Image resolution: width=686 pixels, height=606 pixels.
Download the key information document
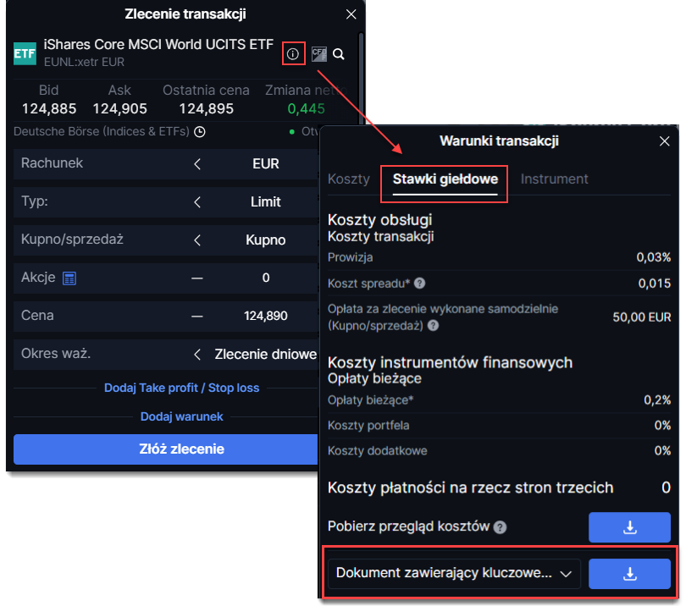[x=629, y=573]
